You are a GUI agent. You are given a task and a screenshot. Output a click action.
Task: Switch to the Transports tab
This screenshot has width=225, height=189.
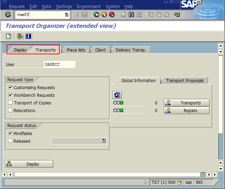45,50
